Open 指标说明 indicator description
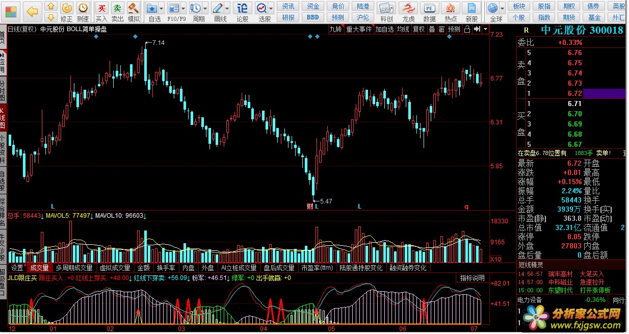Viewport: 629px width, 334px height. (473, 278)
